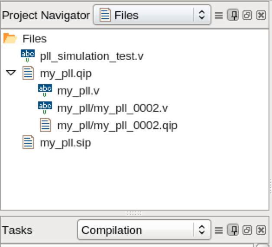The image size is (272, 247).
Task: Collapse the my_pll.qip tree node
Action: coord(11,73)
